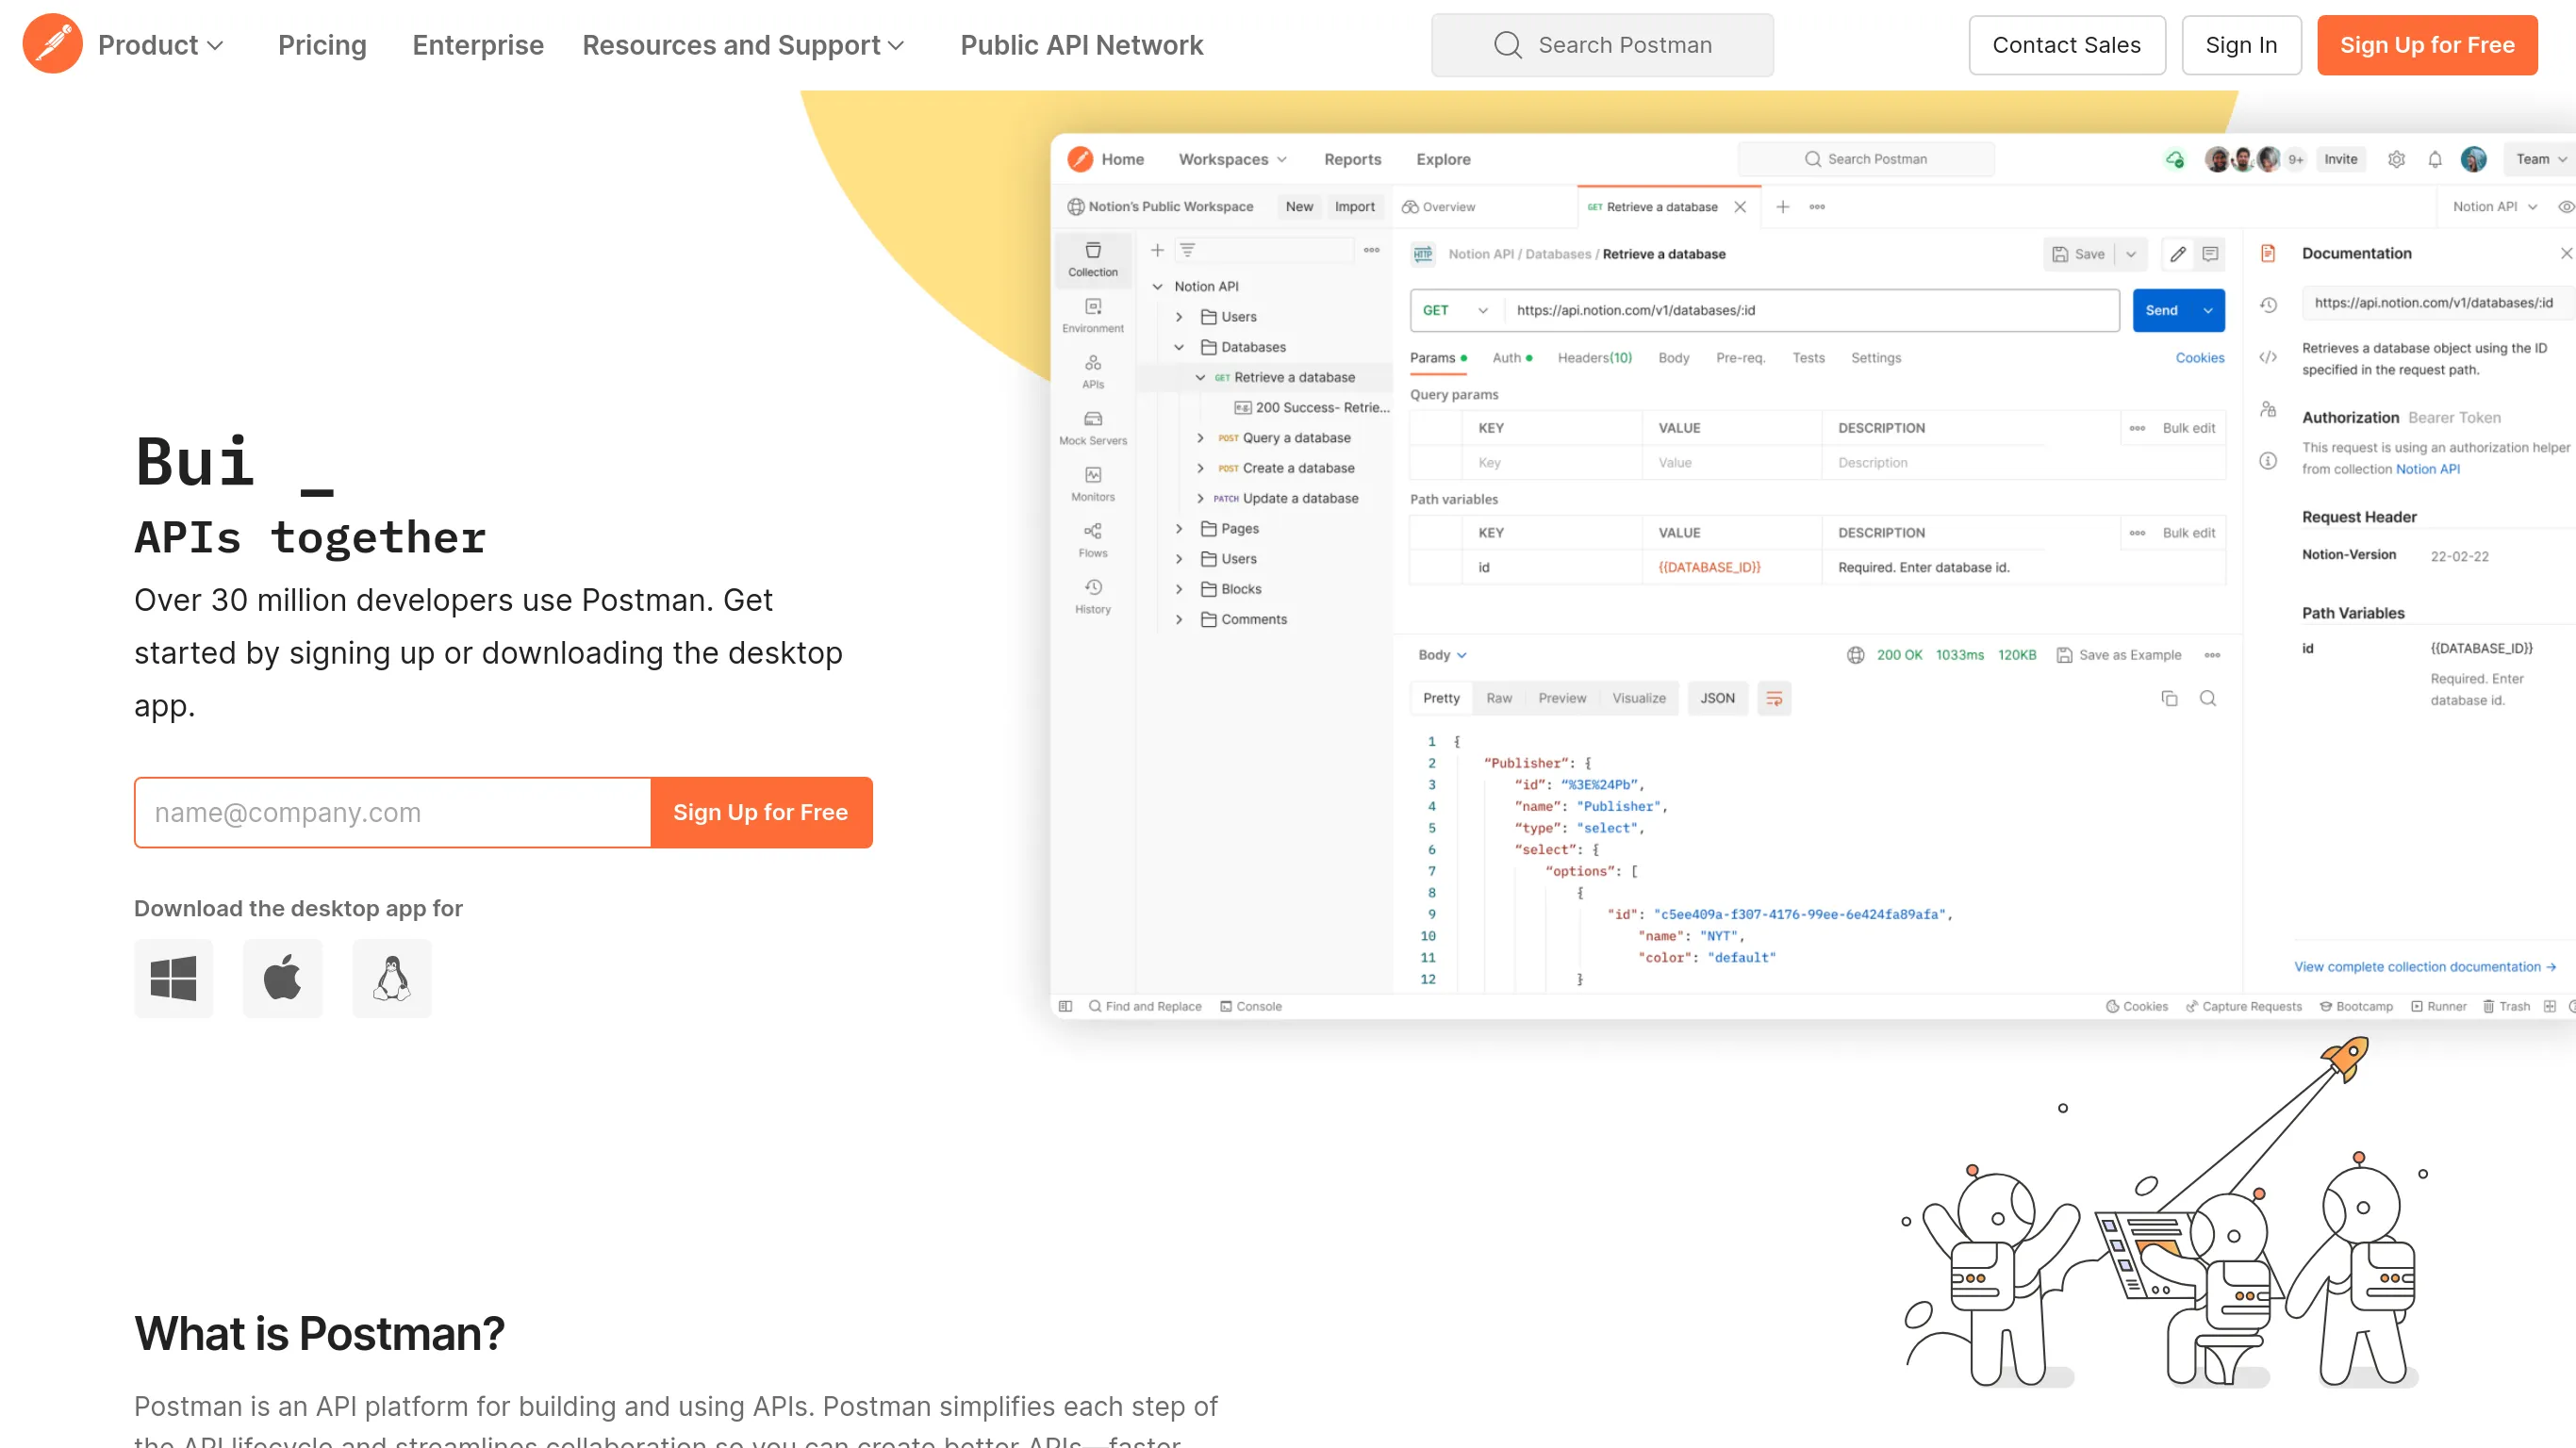Open the Save dropdown arrow

click(2131, 254)
